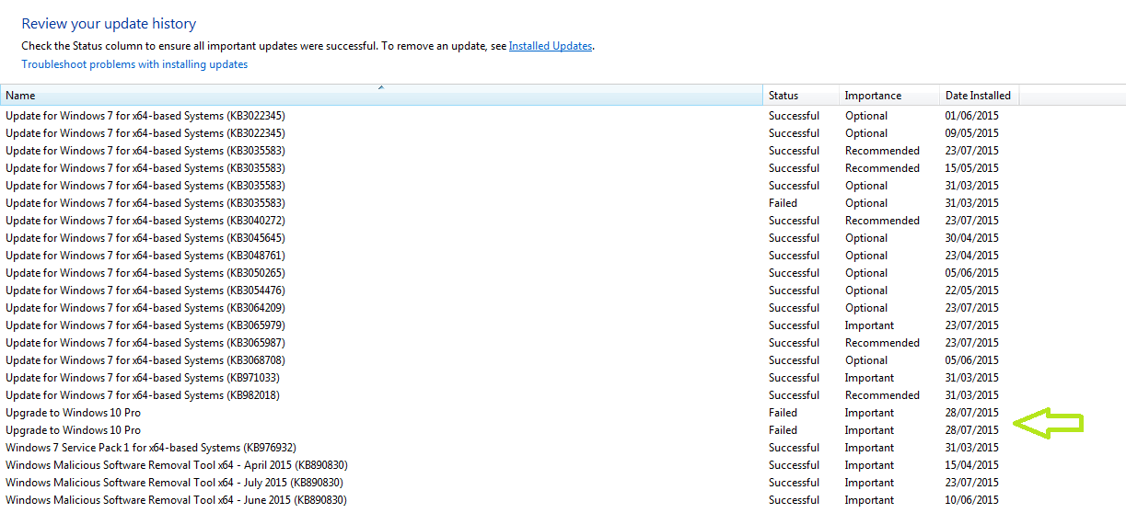Click Successful status in the KB976932 row
1126x513 pixels.
[x=794, y=448]
